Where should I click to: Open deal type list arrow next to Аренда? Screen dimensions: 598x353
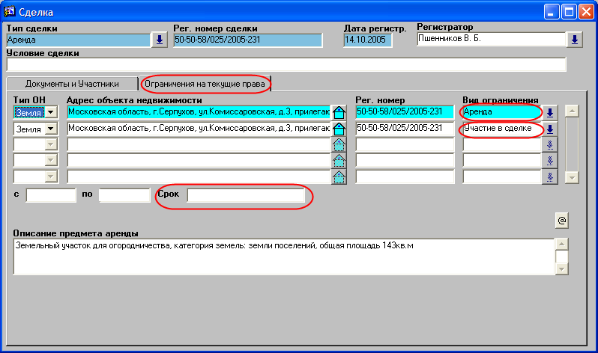(x=160, y=40)
